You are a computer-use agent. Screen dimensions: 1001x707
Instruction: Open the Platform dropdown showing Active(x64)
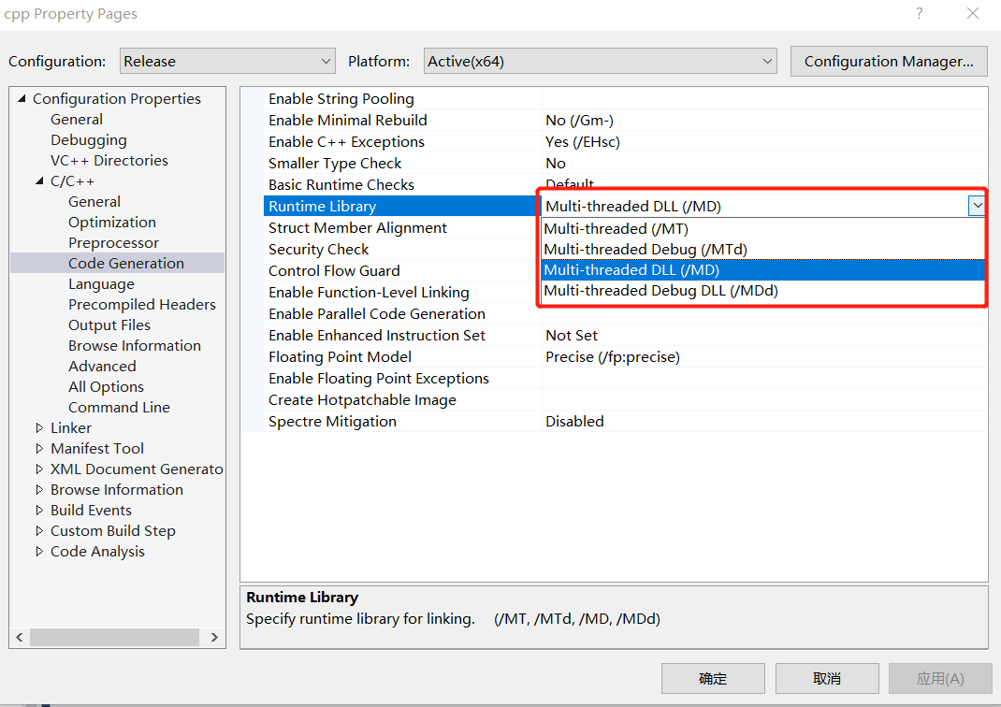(600, 62)
